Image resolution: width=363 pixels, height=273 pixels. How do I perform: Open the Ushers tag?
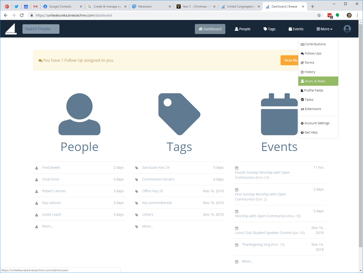[x=148, y=214]
